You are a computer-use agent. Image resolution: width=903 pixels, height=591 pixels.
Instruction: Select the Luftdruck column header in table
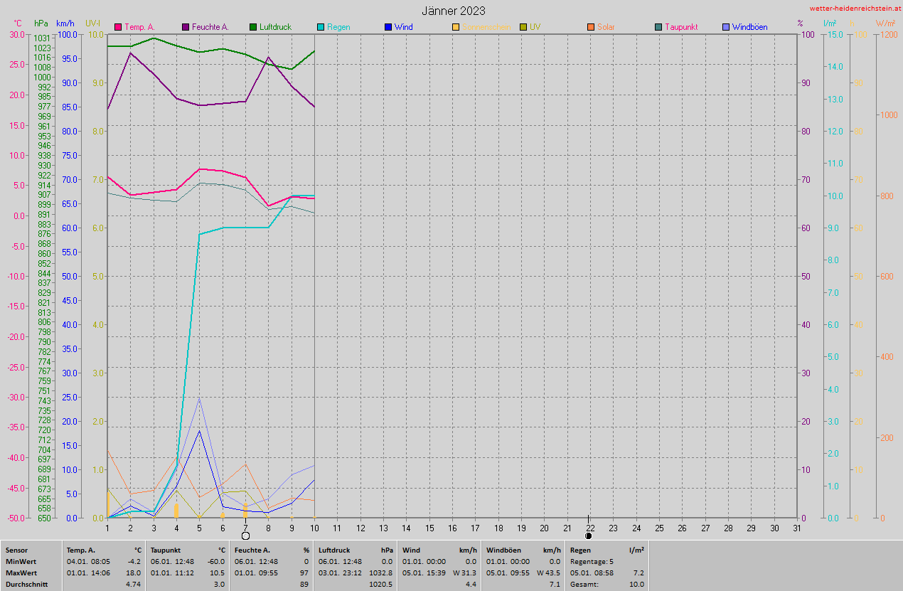coord(334,550)
